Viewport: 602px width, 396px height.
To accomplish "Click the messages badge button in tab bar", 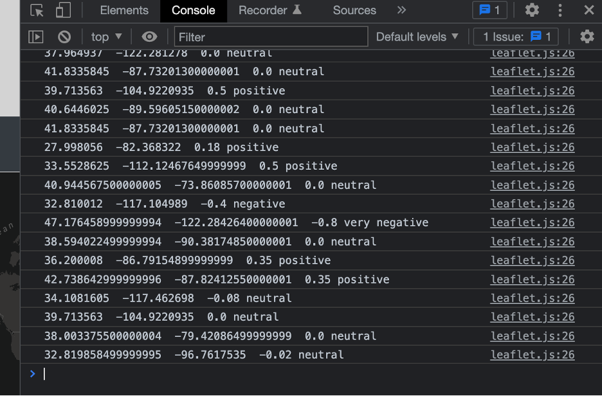I will point(489,10).
